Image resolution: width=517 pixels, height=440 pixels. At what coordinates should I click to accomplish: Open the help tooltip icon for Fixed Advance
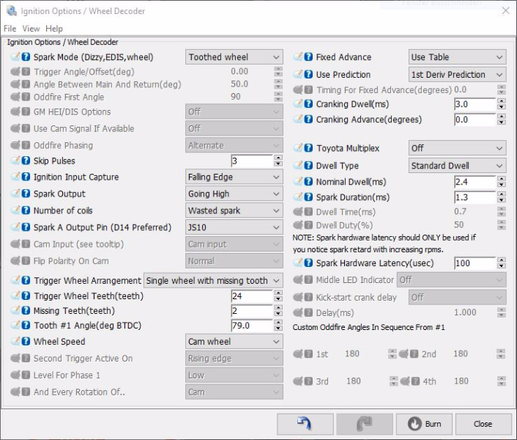pyautogui.click(x=308, y=57)
